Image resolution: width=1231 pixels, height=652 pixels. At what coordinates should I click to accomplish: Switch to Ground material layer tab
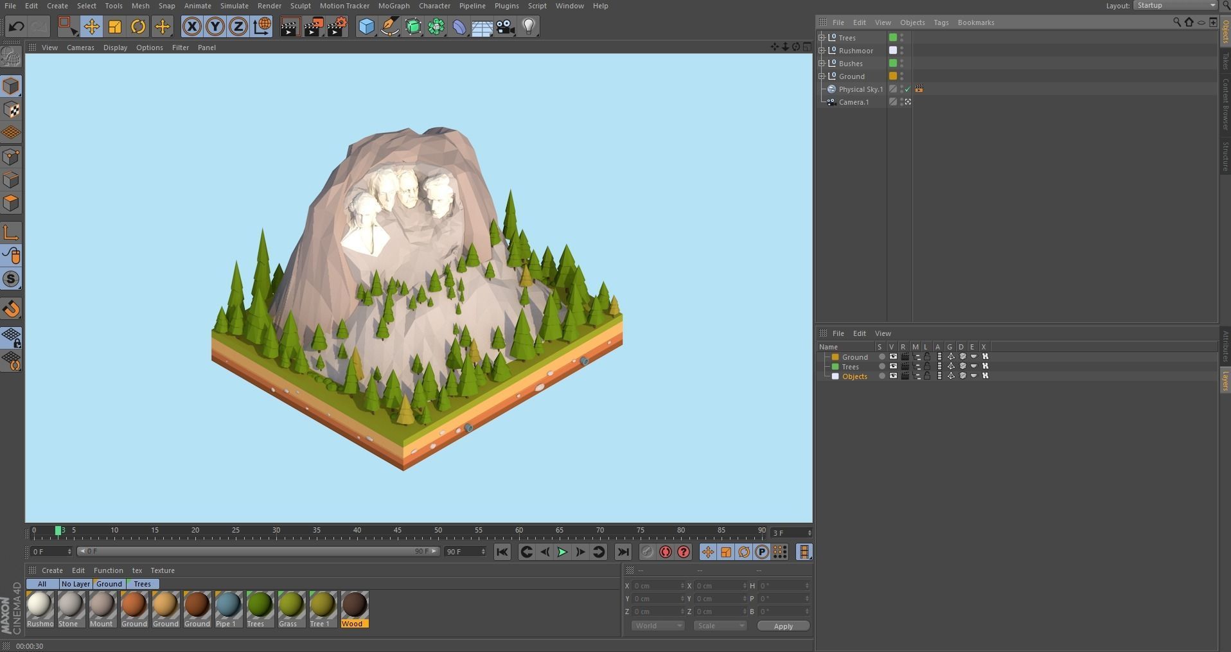(x=109, y=584)
